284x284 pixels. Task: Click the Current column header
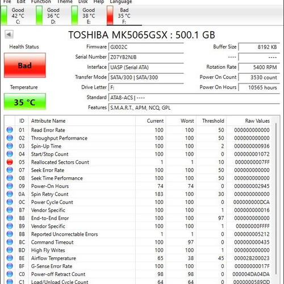(151, 121)
